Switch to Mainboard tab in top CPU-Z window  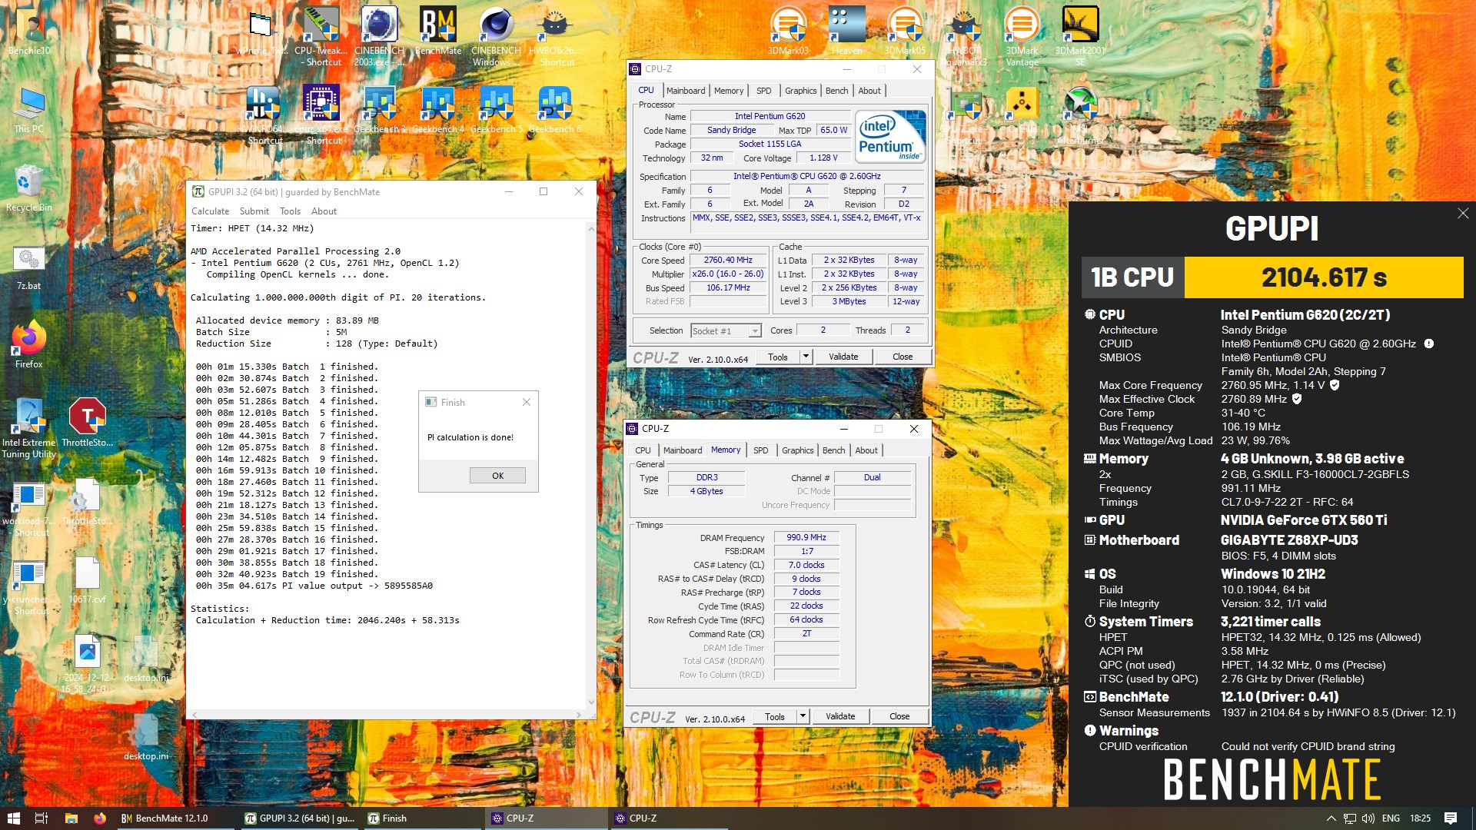coord(685,91)
